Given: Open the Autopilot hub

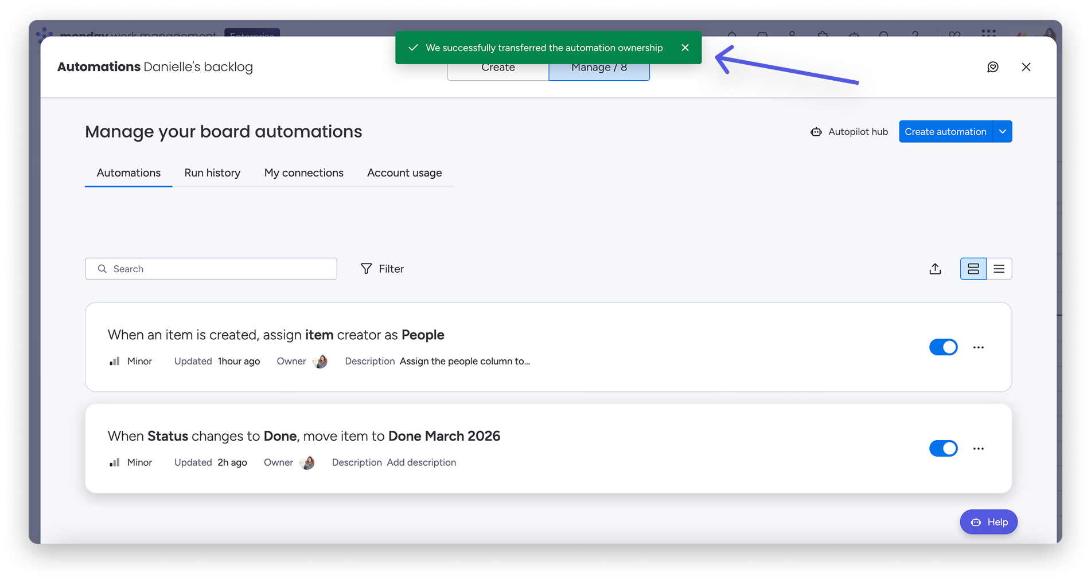Looking at the screenshot, I should (849, 132).
